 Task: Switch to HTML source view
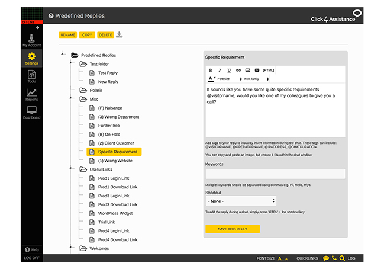coord(268,70)
